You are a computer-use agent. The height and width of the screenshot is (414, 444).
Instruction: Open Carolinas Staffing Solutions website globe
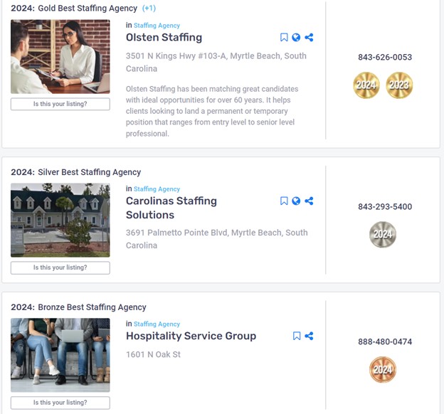(296, 201)
